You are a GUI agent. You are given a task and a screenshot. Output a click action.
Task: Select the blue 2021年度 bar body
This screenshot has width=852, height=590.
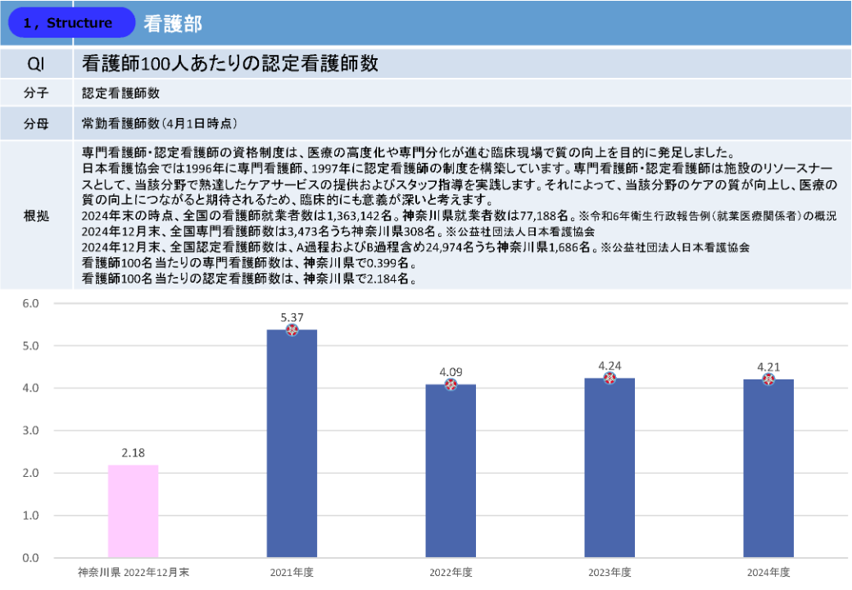[x=292, y=451]
